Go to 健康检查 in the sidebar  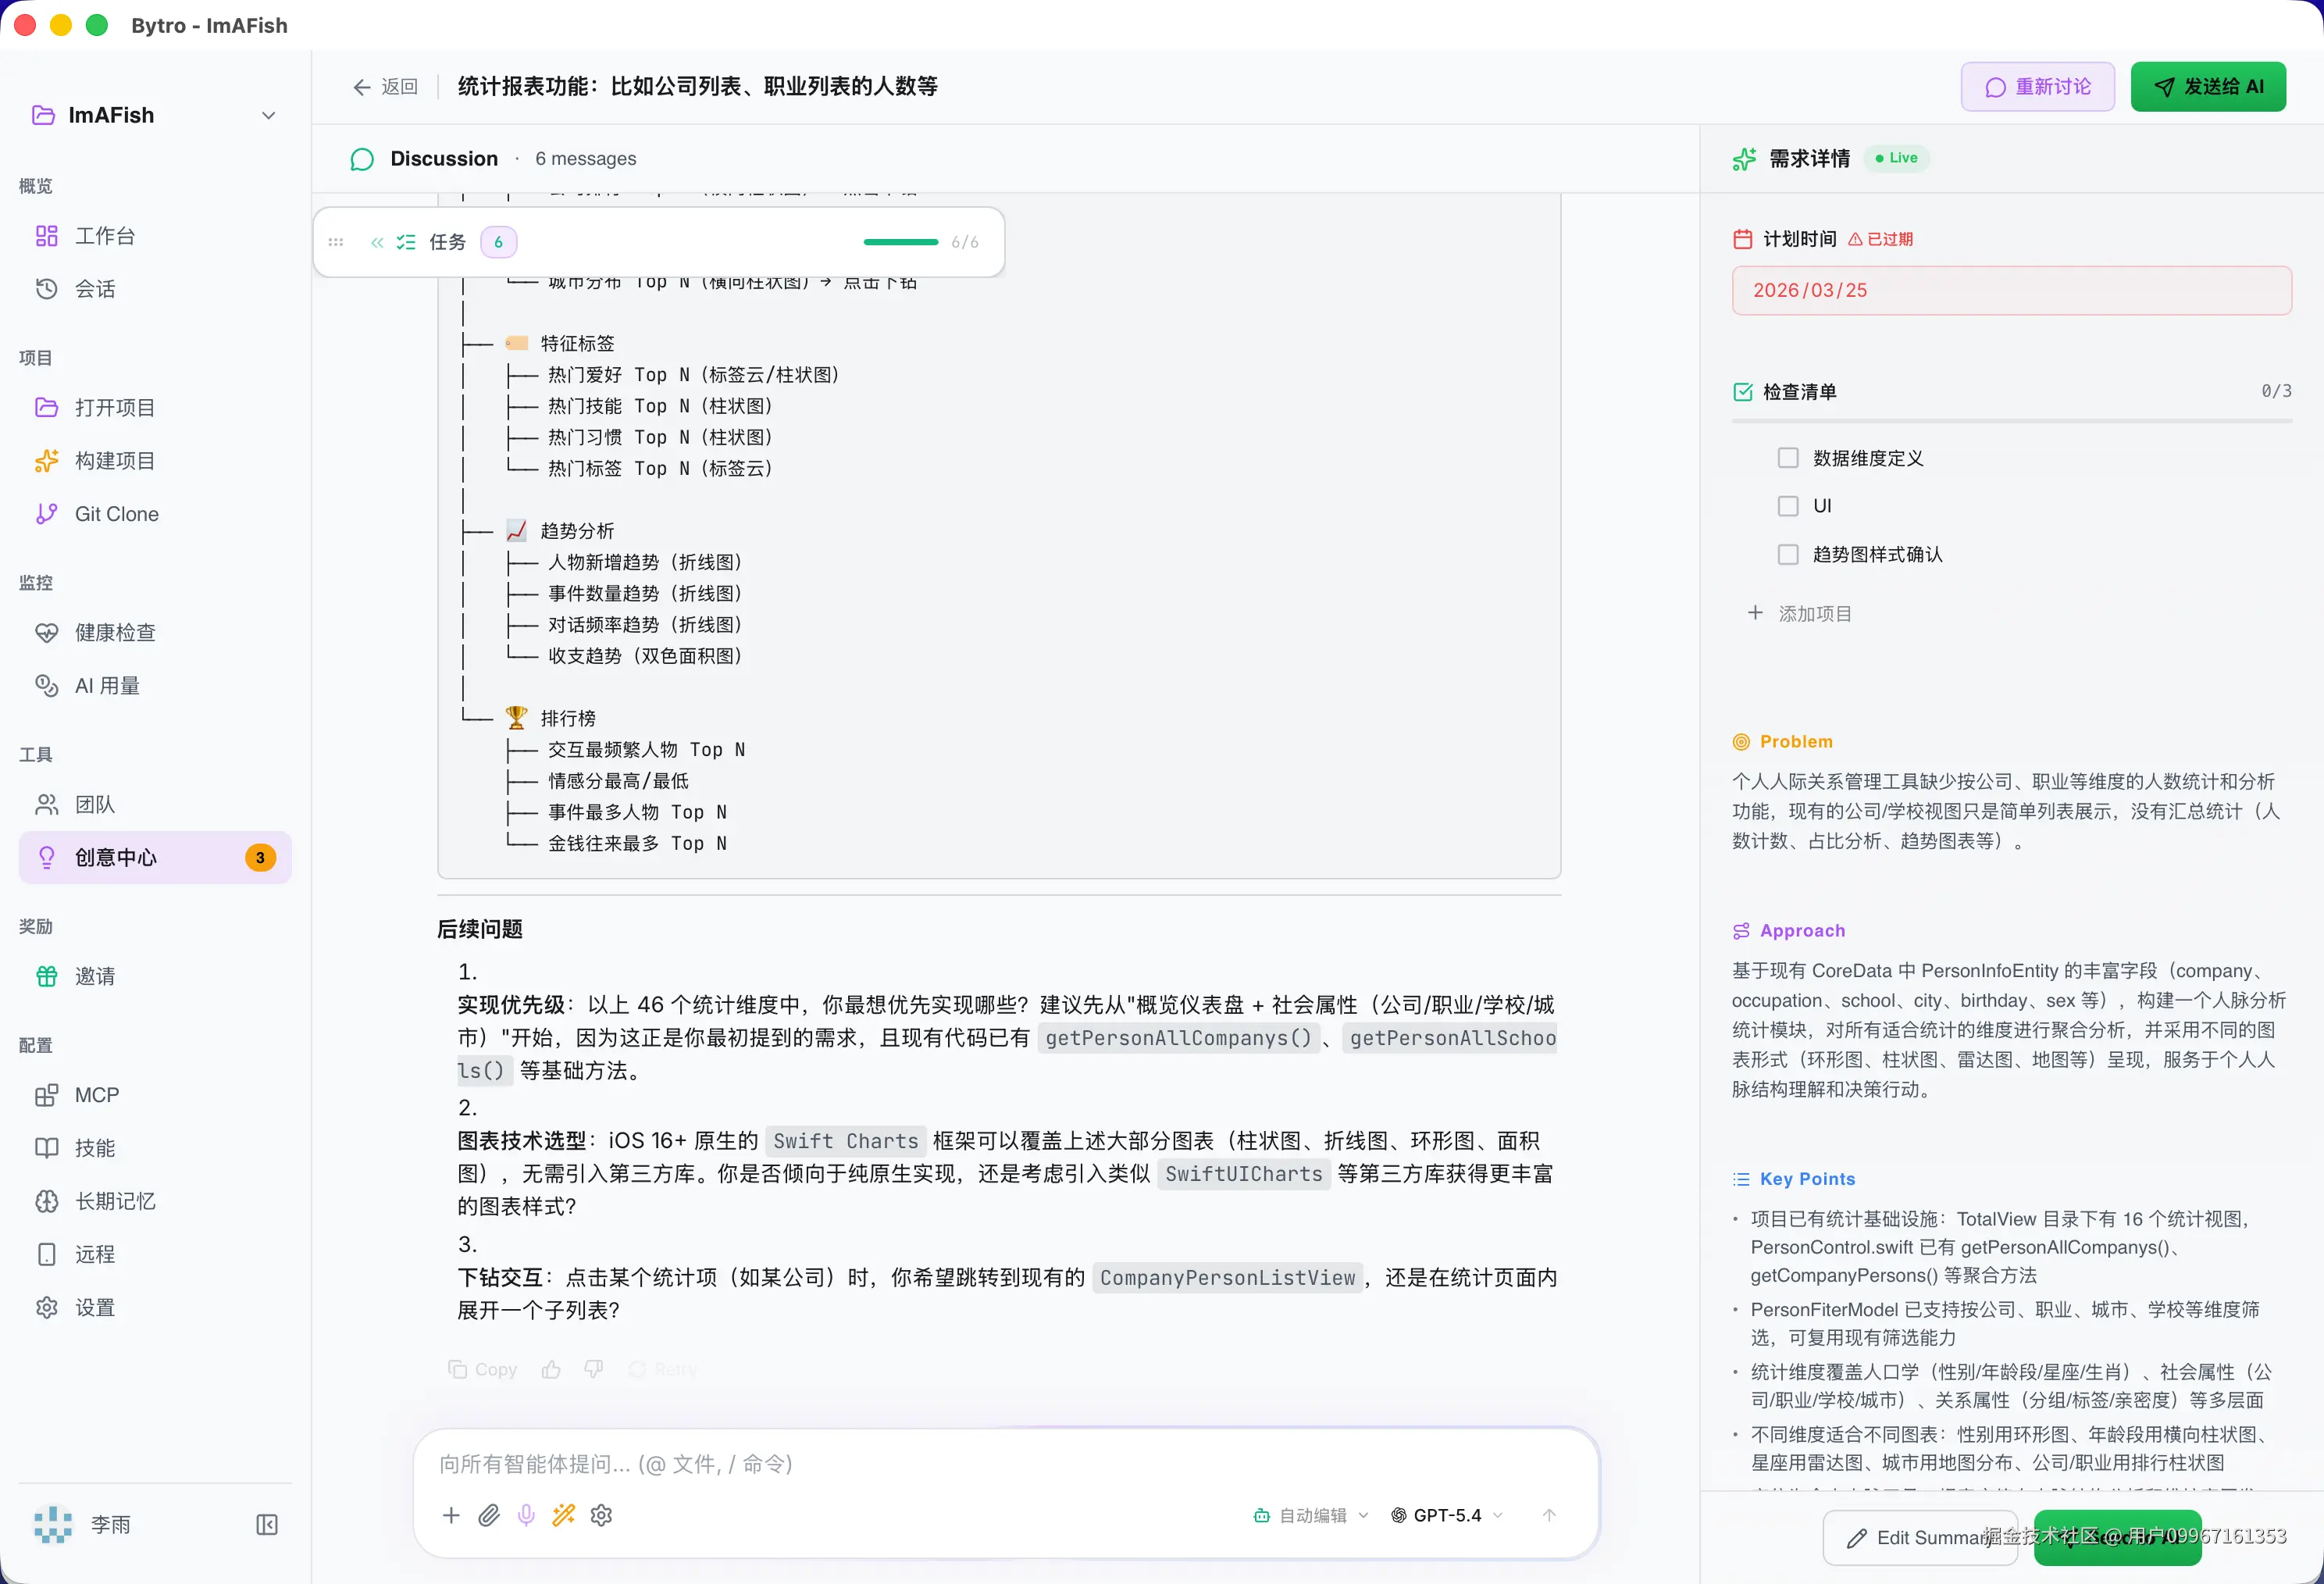115,632
